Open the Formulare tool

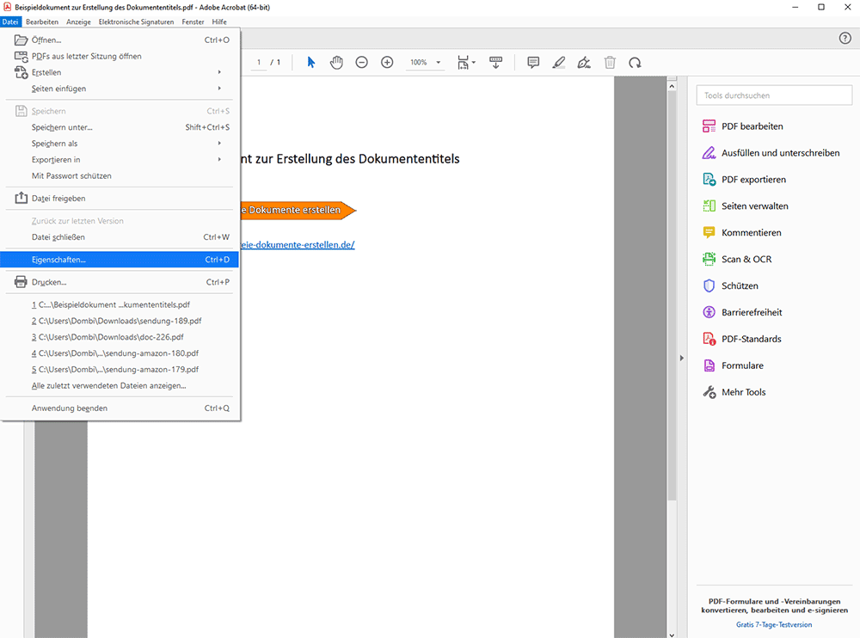pos(733,366)
